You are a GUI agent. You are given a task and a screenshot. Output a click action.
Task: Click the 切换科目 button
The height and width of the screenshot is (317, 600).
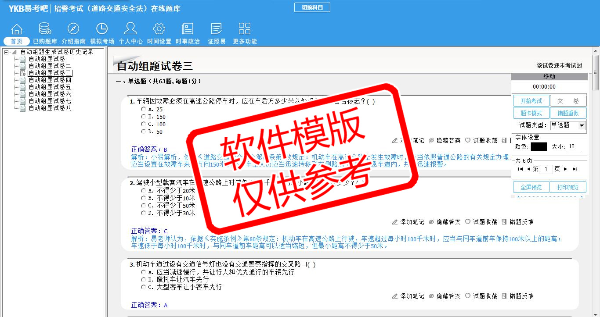point(312,7)
